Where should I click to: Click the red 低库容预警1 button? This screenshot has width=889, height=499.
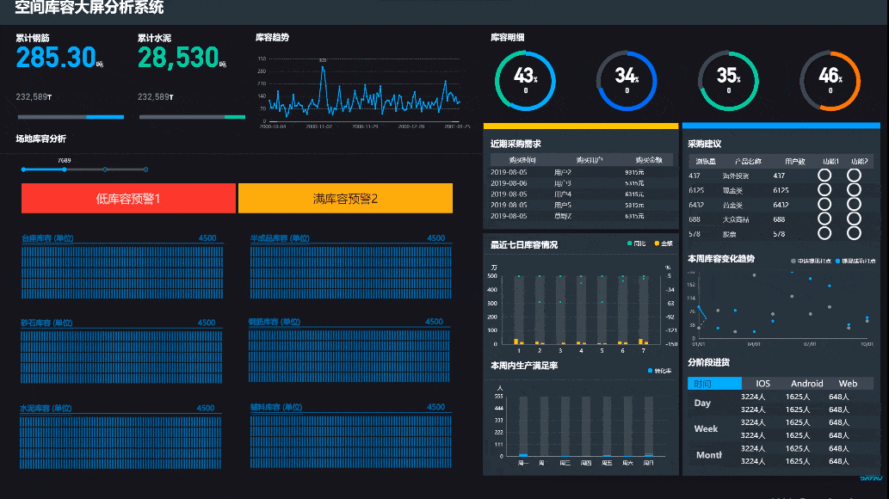[128, 199]
